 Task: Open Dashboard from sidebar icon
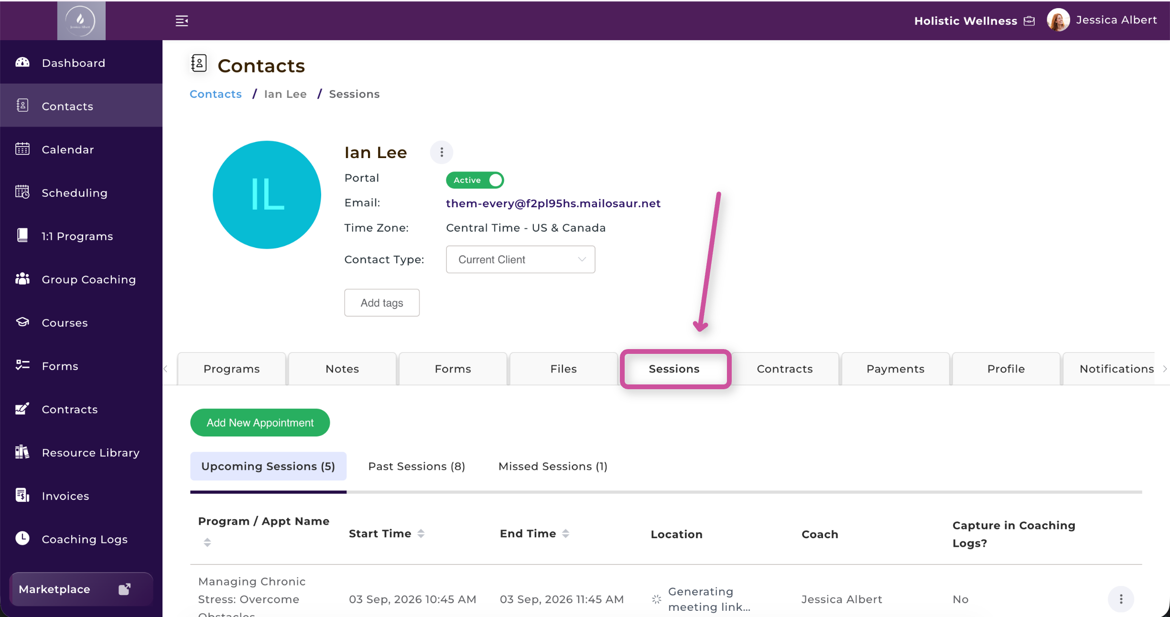[22, 63]
